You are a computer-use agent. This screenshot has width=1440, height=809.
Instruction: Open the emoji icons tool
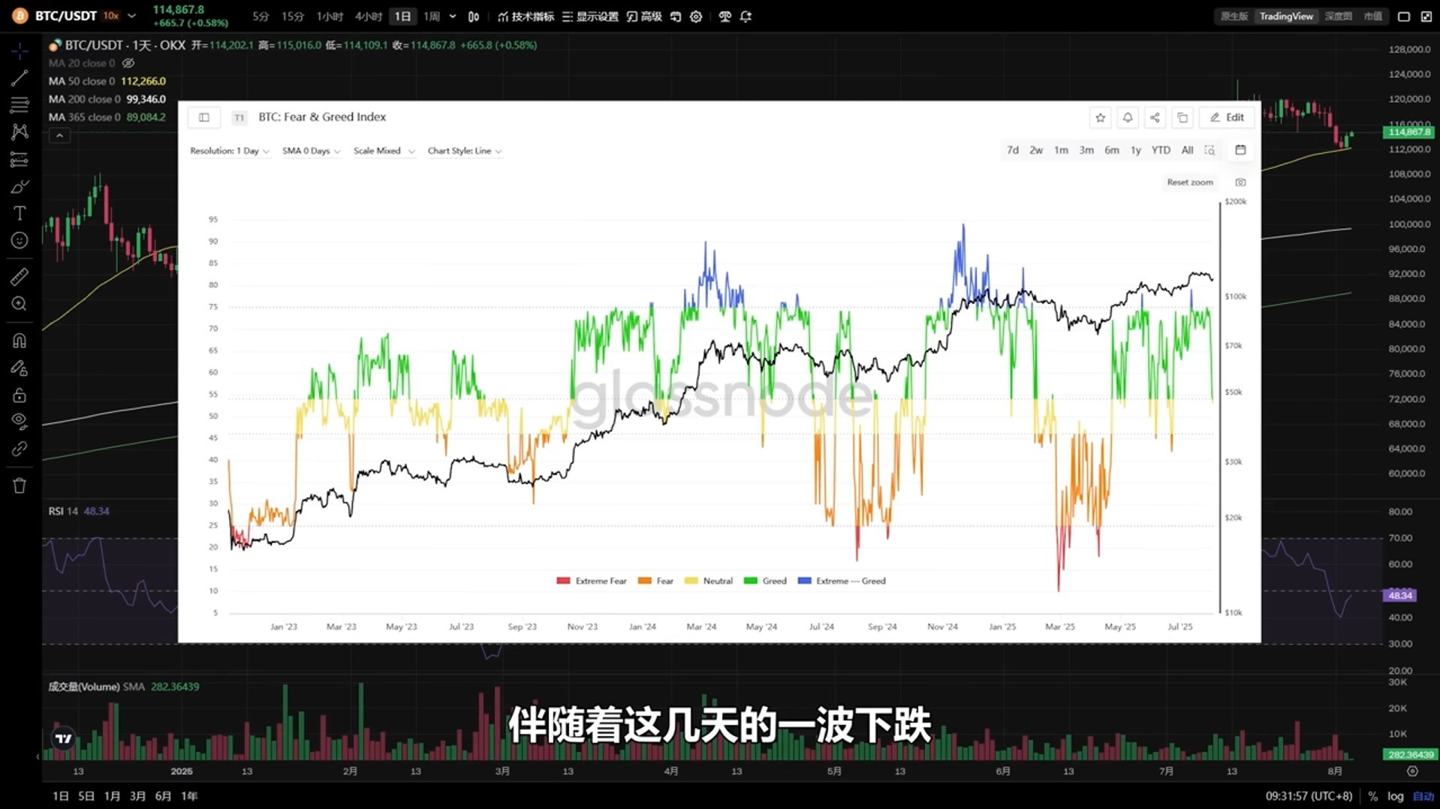coord(20,240)
